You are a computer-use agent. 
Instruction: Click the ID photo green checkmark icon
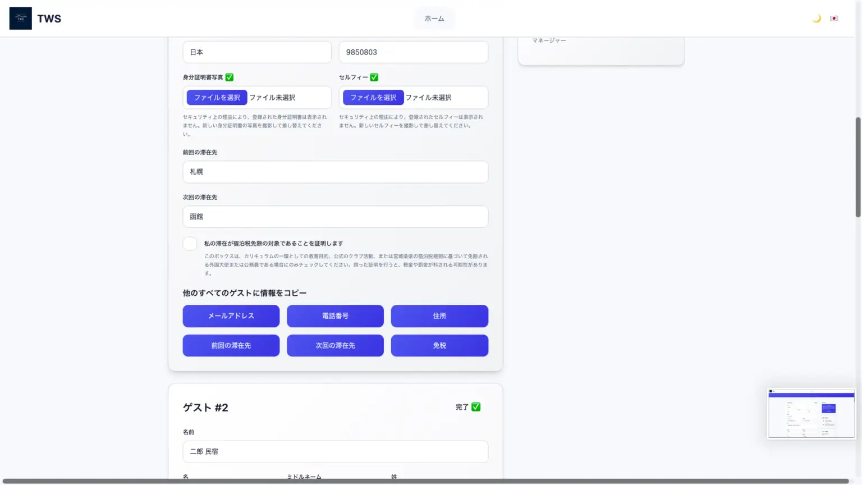pos(230,77)
